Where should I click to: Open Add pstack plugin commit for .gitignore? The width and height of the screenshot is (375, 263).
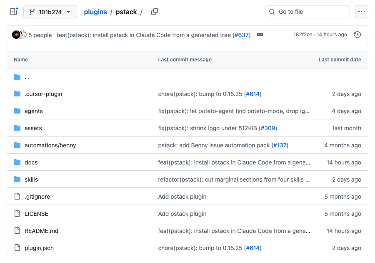point(182,197)
